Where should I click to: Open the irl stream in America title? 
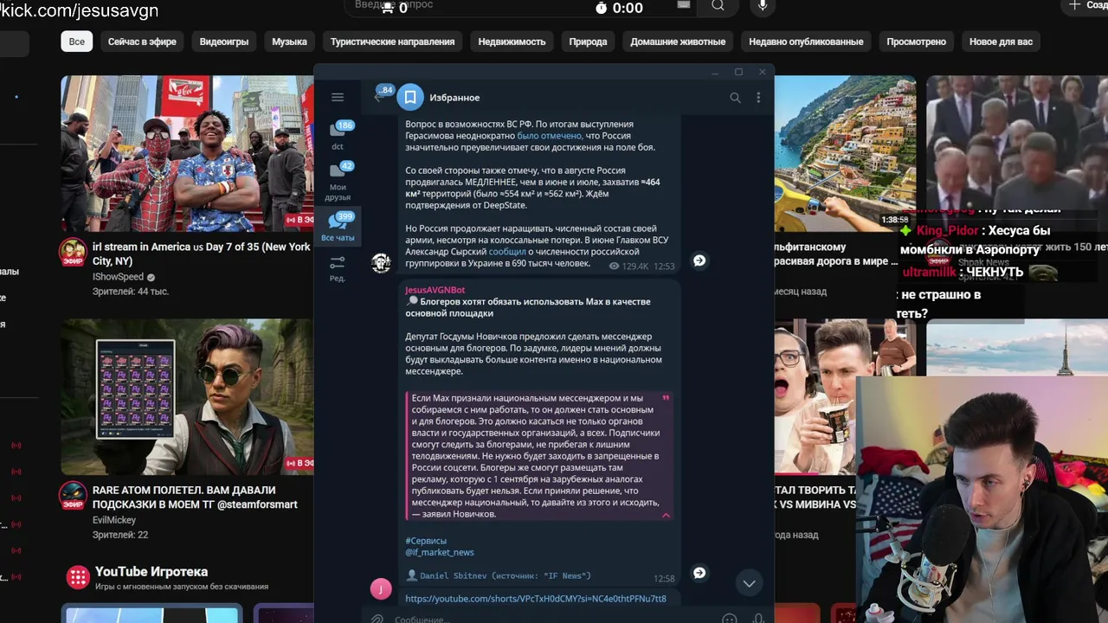point(202,254)
